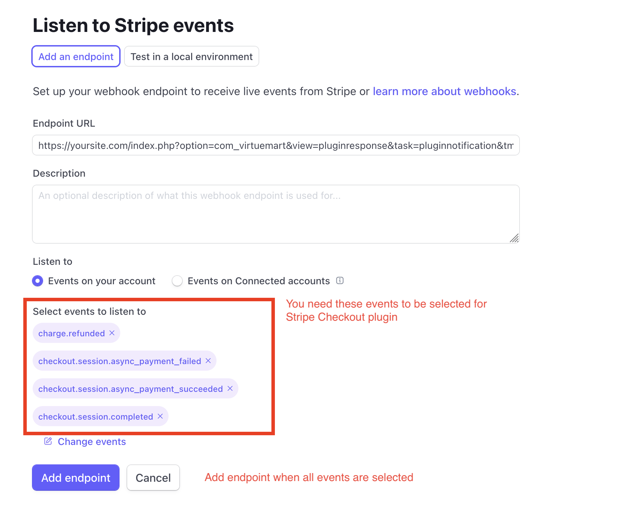Switch to the Add an endpoint tab
This screenshot has width=629, height=522.
coord(76,57)
